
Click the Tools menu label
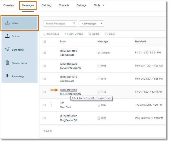(x=97, y=5)
